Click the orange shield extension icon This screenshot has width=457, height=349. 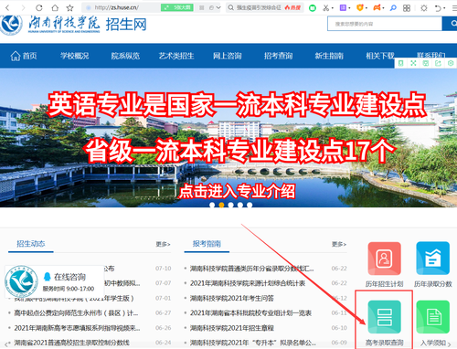tap(360, 7)
